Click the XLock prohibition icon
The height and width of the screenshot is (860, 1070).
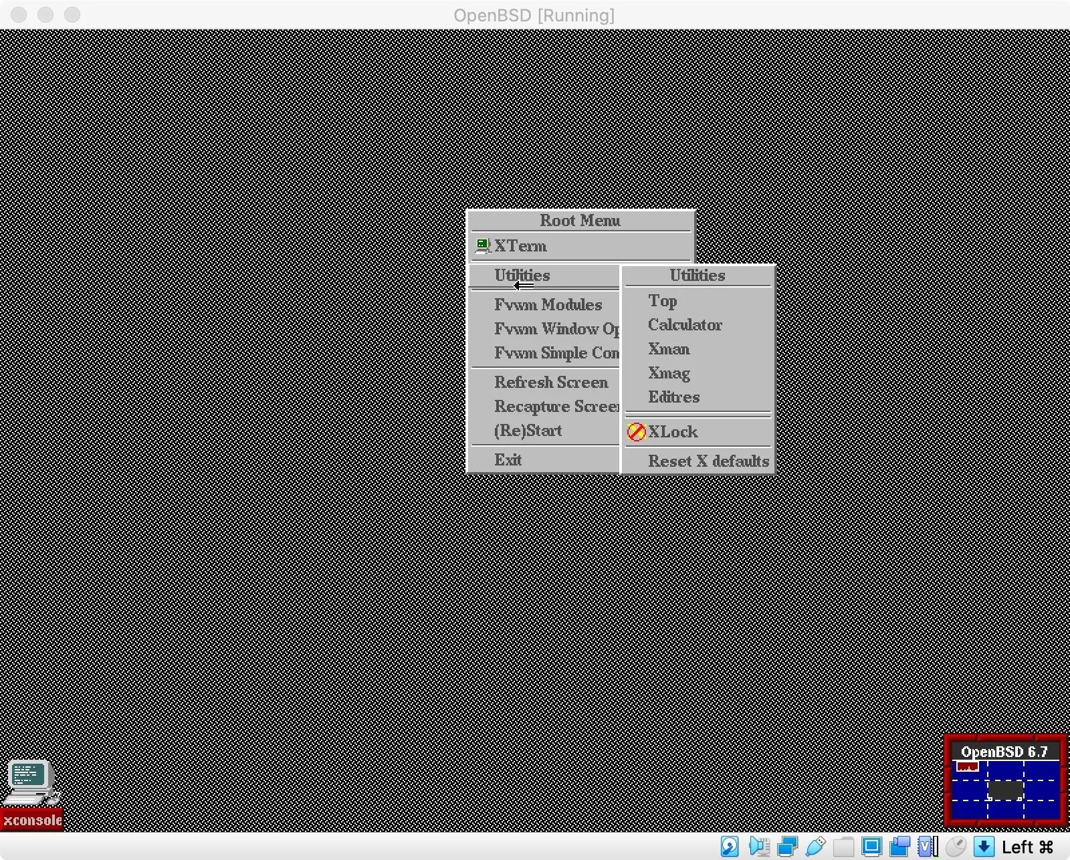[x=636, y=432]
